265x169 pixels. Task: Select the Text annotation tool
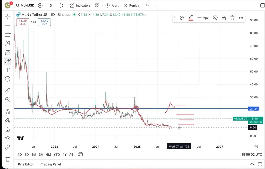8,70
